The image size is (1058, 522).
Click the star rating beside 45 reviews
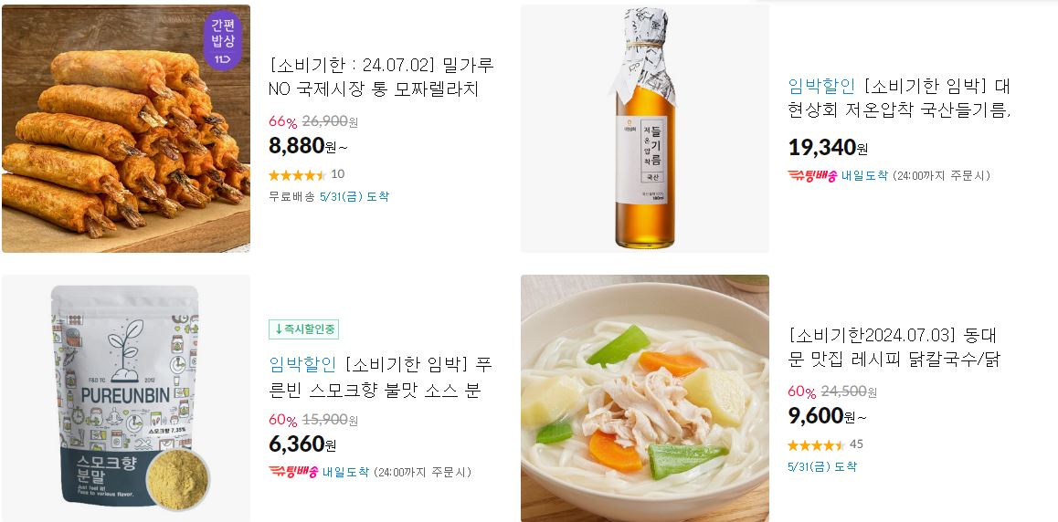[816, 445]
